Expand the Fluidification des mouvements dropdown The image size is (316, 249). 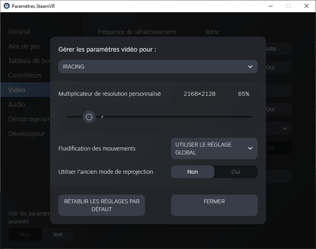click(214, 149)
